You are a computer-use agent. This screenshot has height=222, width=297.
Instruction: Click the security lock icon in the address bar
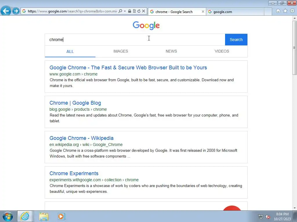(130, 11)
